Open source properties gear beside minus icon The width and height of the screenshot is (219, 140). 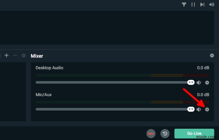point(23,55)
